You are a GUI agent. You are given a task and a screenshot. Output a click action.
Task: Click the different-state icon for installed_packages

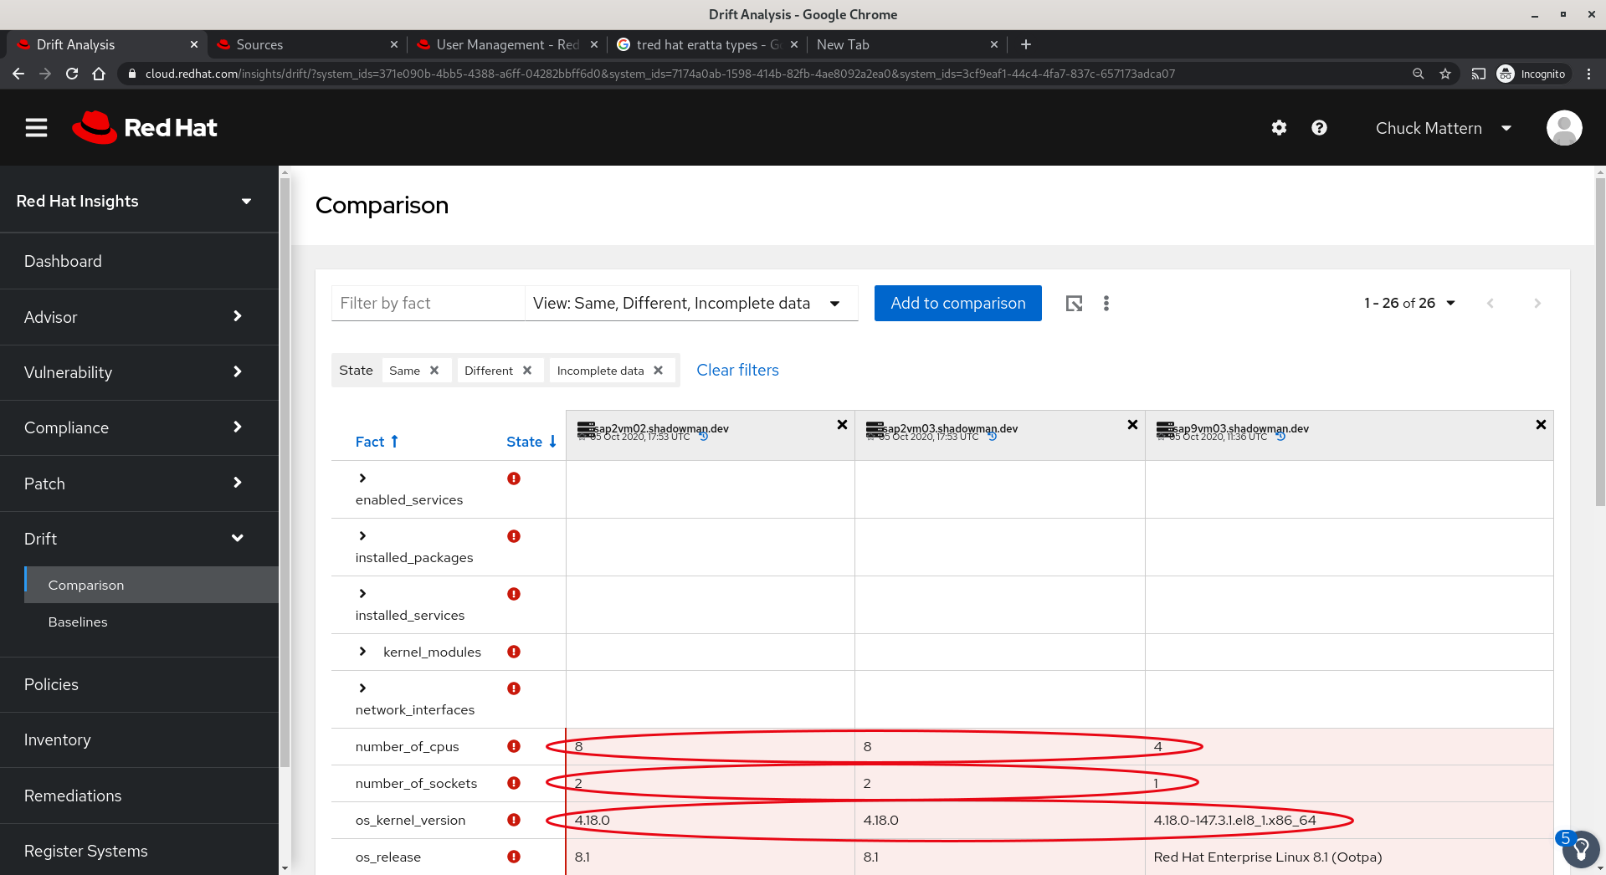pyautogui.click(x=514, y=536)
